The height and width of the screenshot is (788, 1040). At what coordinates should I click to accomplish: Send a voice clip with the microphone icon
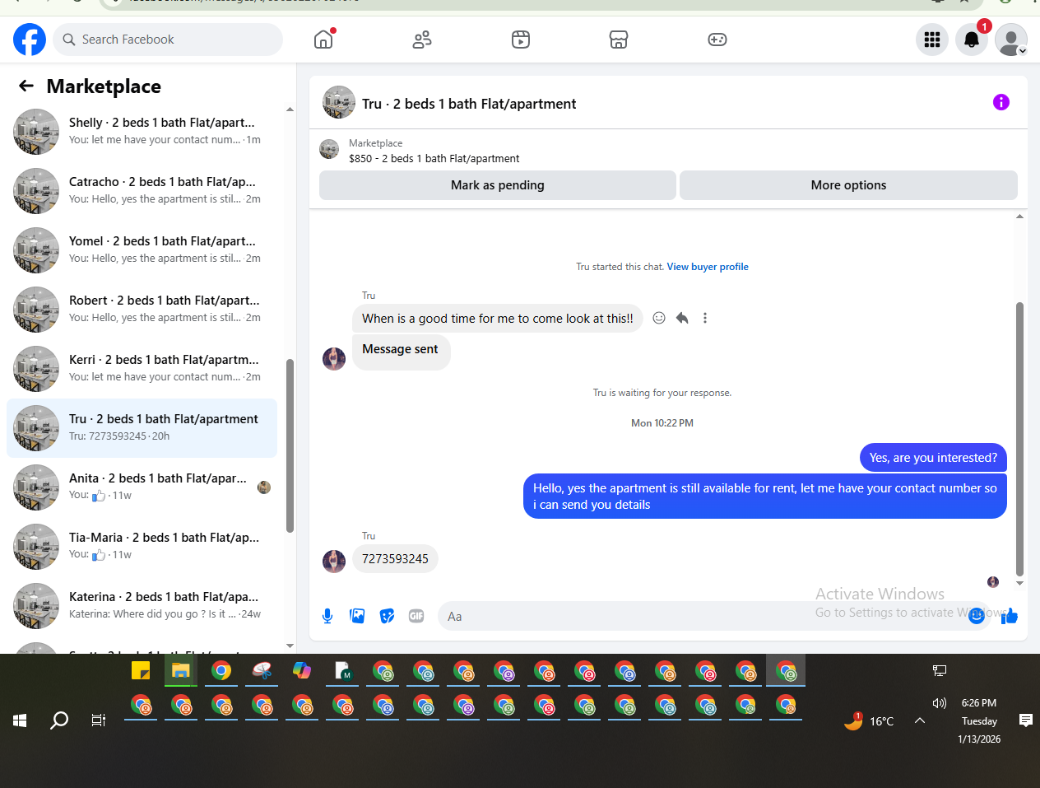[x=327, y=616]
